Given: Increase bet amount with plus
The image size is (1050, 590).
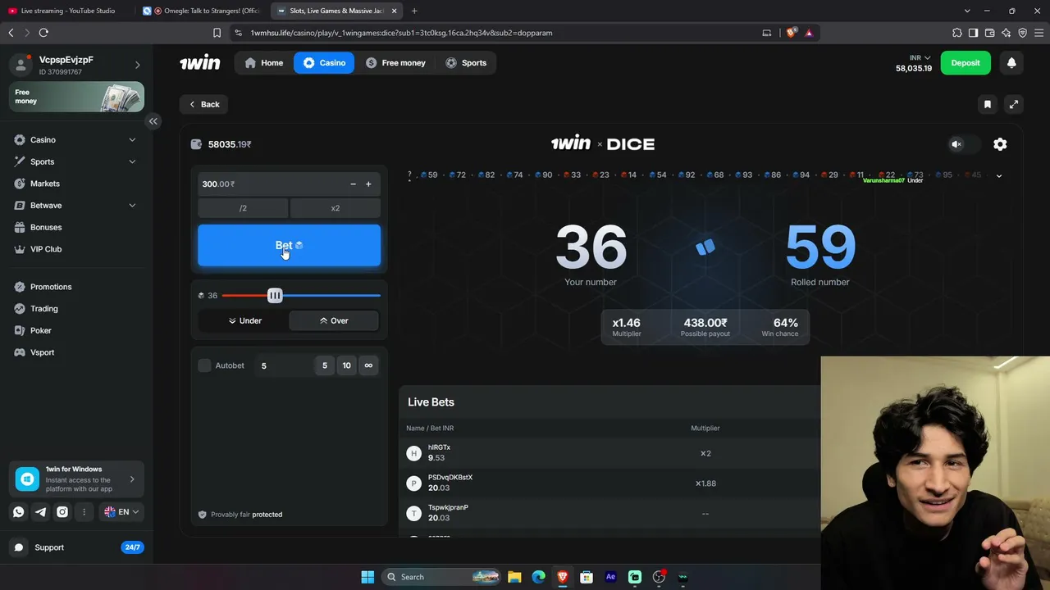Looking at the screenshot, I should pyautogui.click(x=368, y=184).
